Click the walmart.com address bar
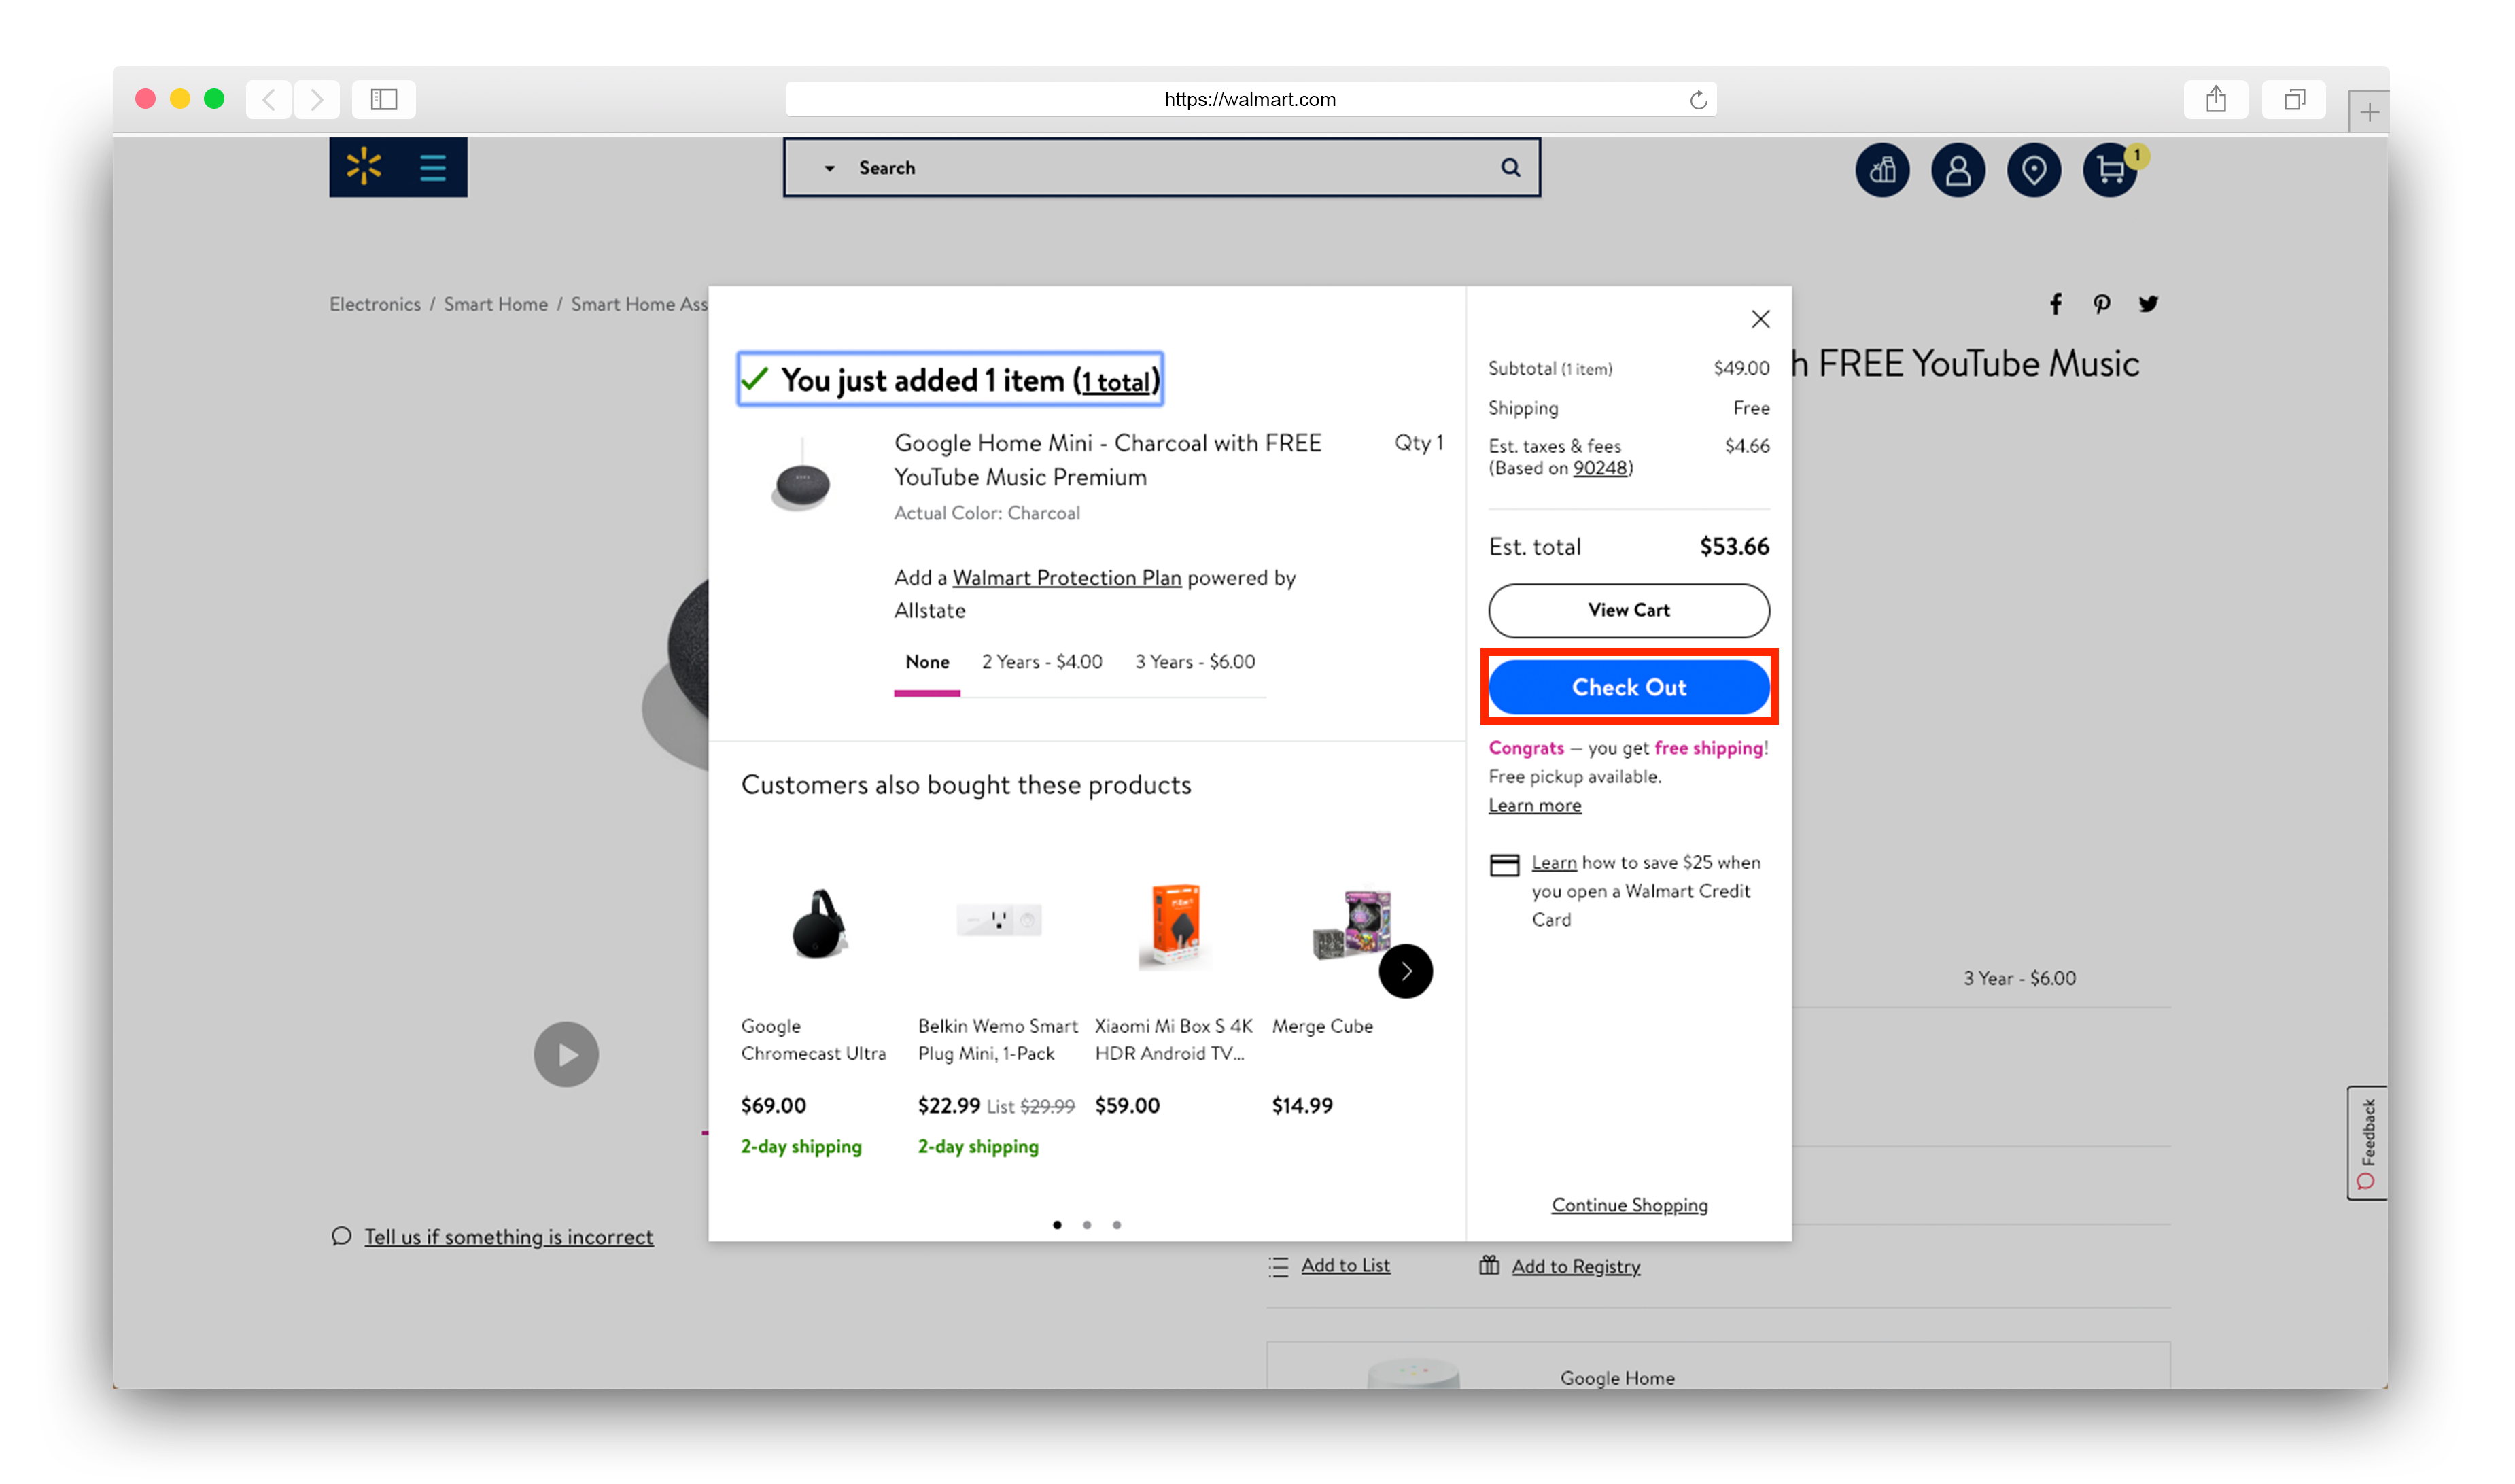This screenshot has width=2515, height=1484. click(x=1249, y=99)
